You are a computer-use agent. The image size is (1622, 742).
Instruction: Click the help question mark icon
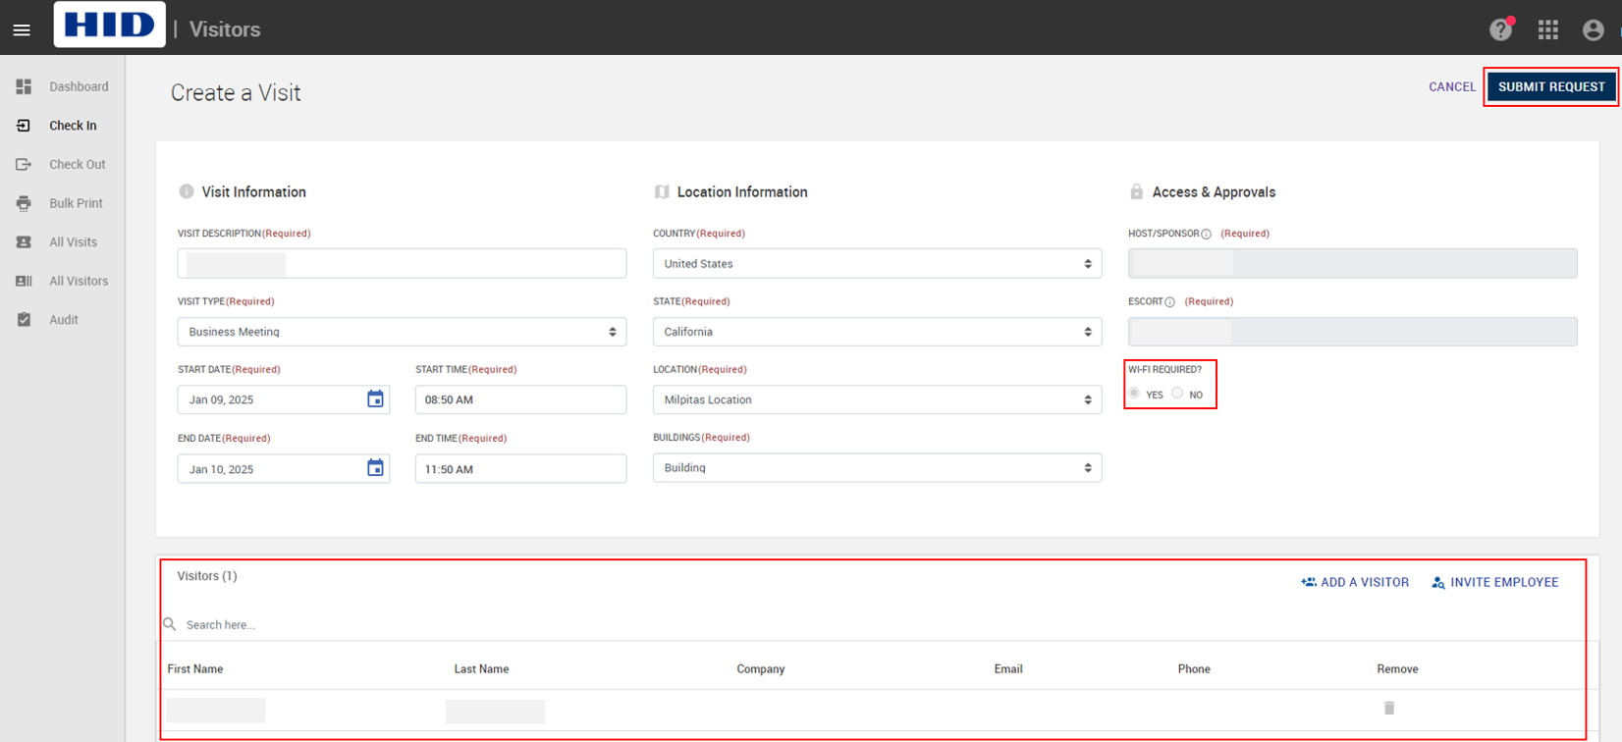(1499, 29)
